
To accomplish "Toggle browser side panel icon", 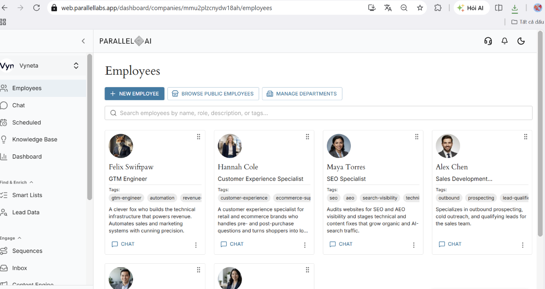I will (499, 8).
